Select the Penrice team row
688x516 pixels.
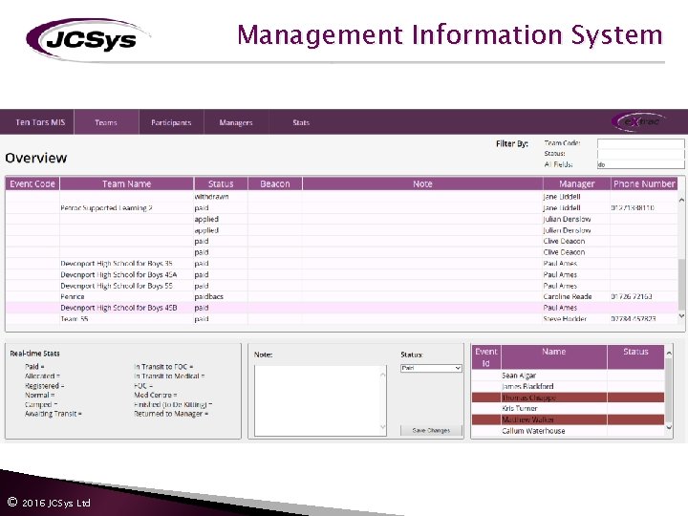341,296
